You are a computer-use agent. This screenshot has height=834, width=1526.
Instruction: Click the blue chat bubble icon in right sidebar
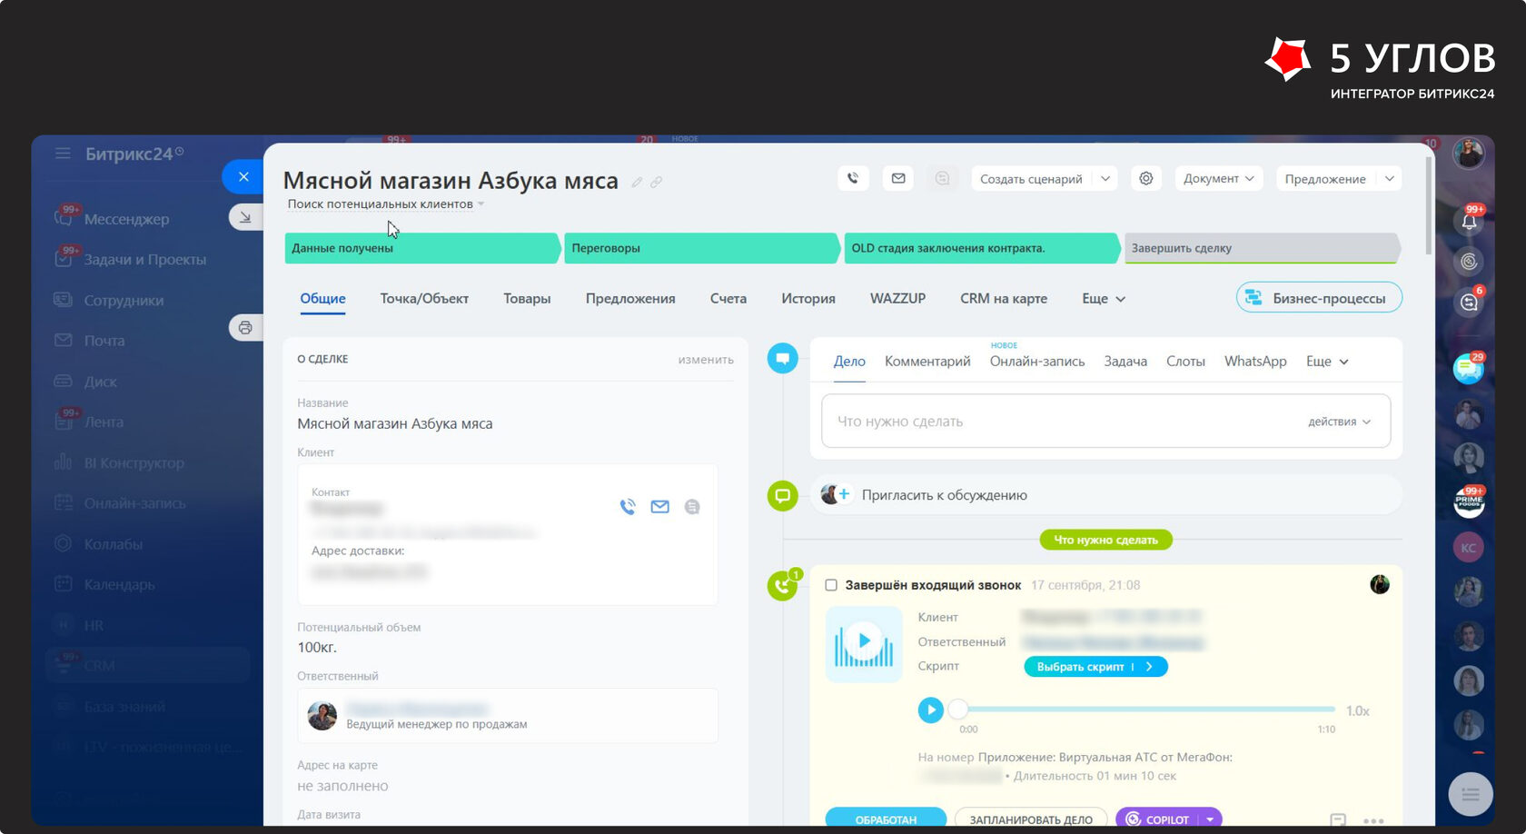coord(1469,369)
